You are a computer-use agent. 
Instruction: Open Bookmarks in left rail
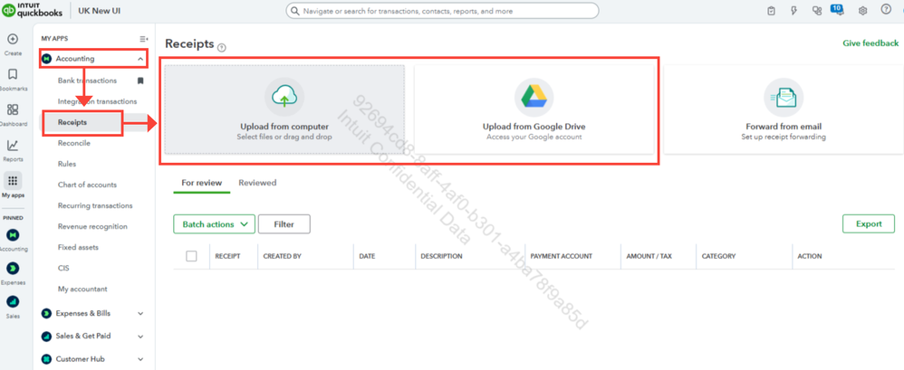[13, 75]
